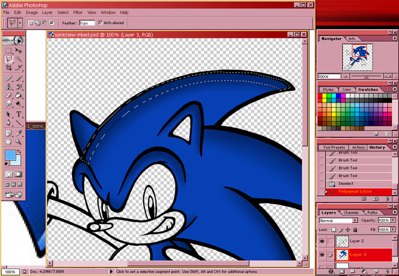The height and width of the screenshot is (276, 399).
Task: Toggle lock image pixels brush icon
Action: [341, 230]
